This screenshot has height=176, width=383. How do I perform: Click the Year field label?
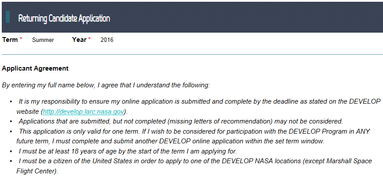click(x=79, y=40)
